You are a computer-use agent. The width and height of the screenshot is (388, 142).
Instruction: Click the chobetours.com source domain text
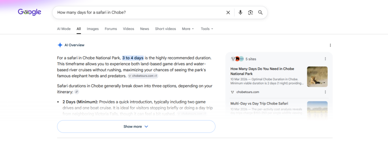pos(248,92)
